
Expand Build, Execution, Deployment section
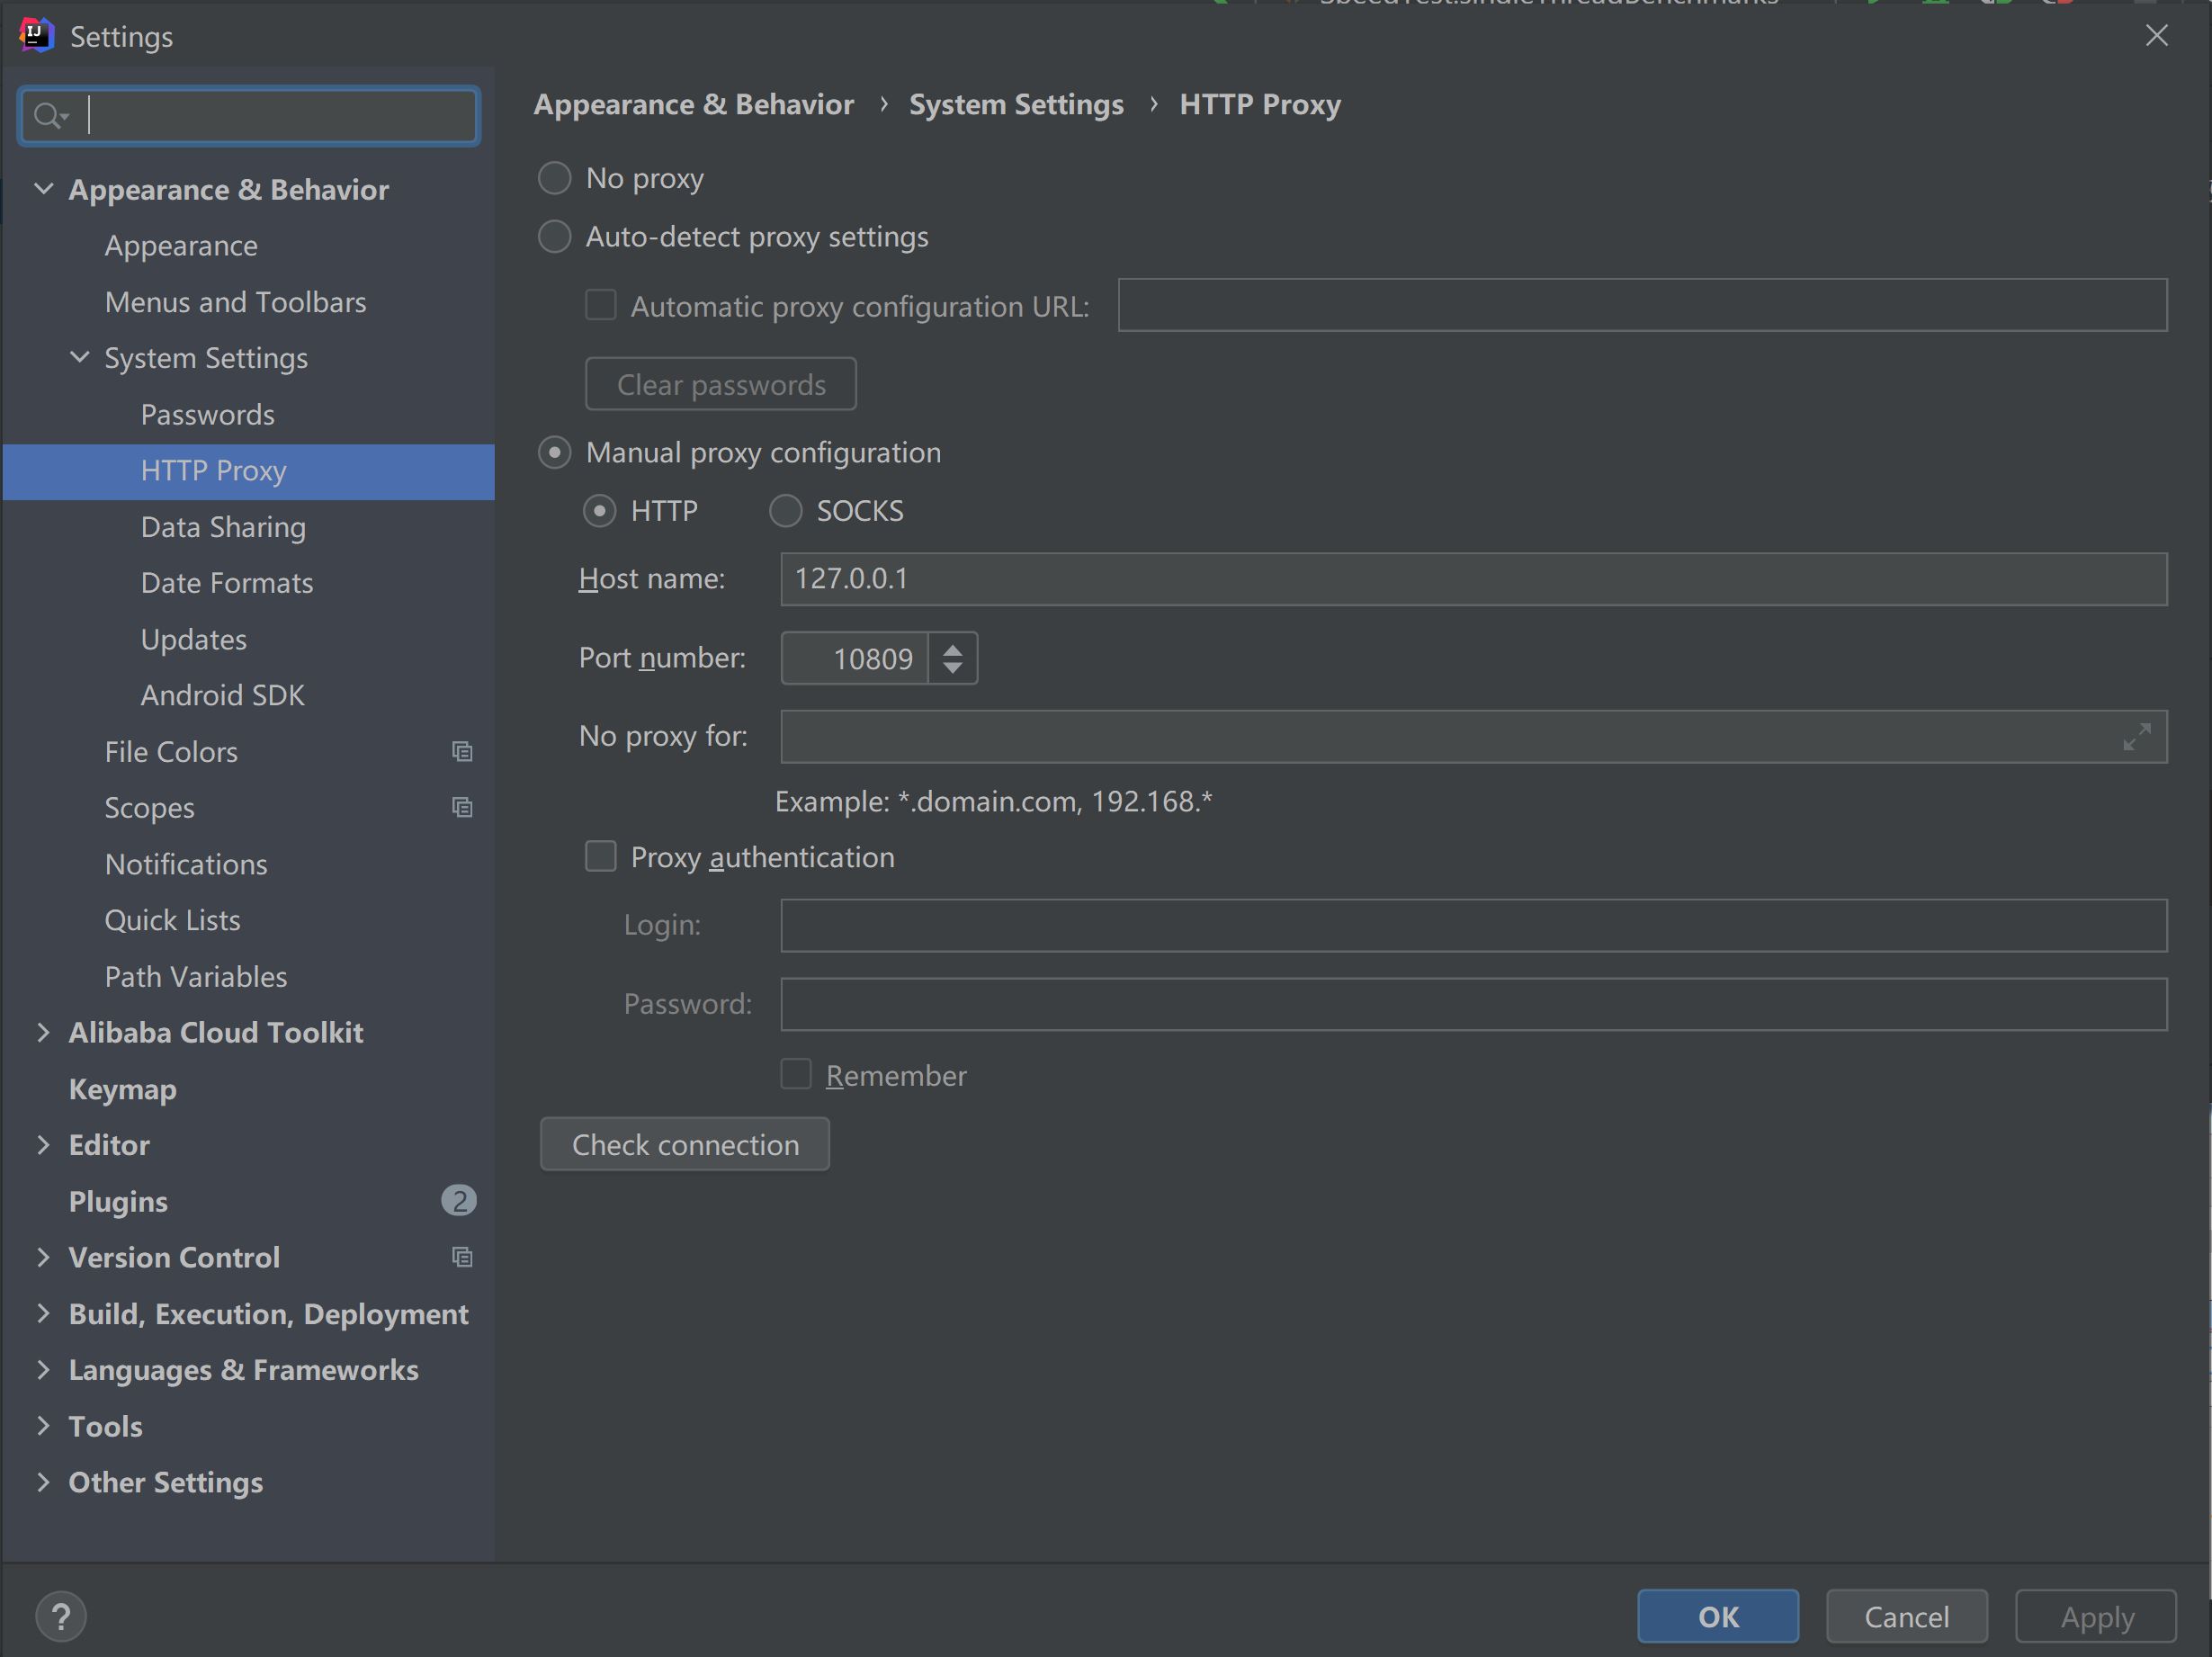[x=43, y=1313]
